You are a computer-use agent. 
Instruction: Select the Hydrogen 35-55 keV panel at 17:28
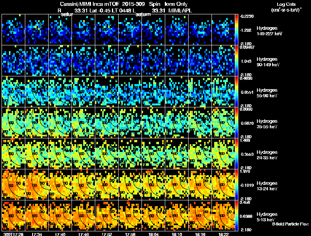point(13,123)
